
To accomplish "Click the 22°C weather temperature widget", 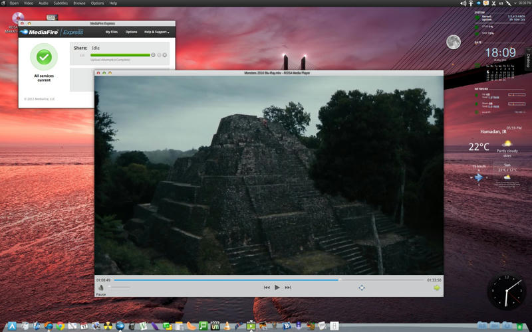I will (479, 147).
